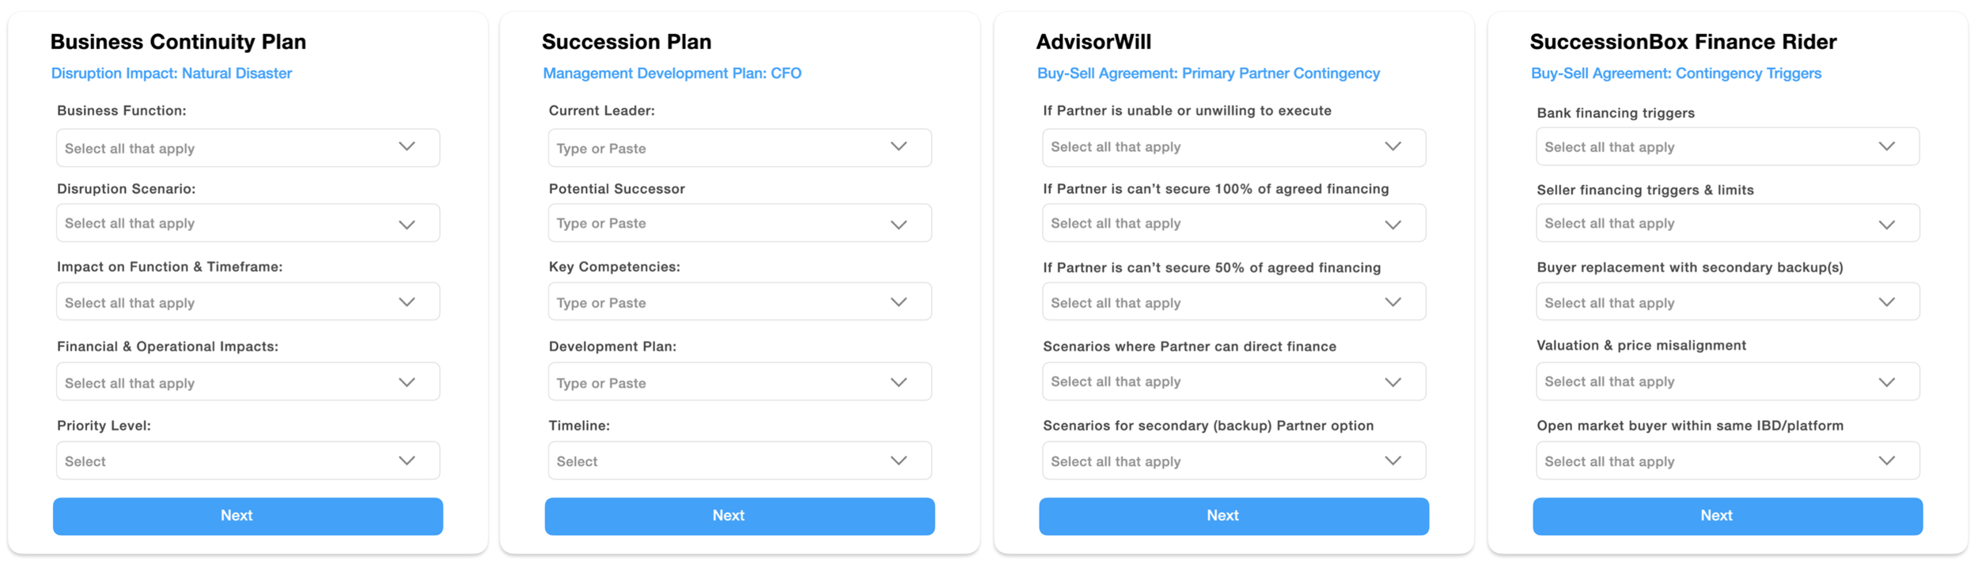The image size is (1978, 564).
Task: Open the Timeline dropdown in Succession Plan
Action: (740, 460)
